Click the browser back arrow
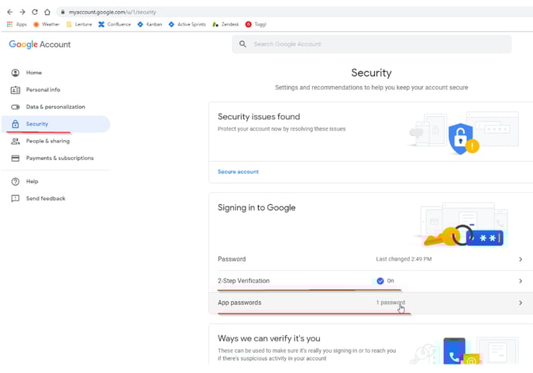 pyautogui.click(x=9, y=12)
